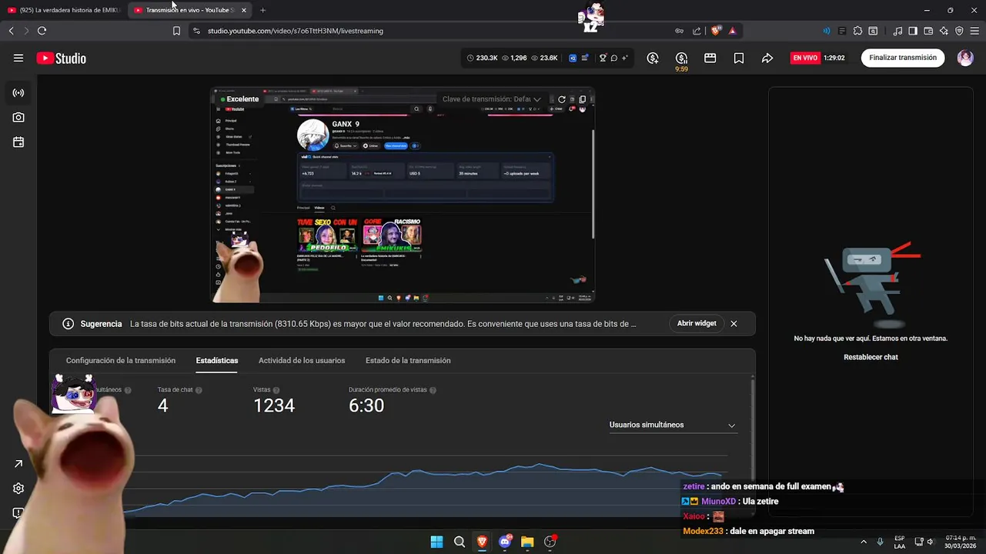Open the YouTube Studio hamburger menu
This screenshot has height=554, width=986.
18,58
